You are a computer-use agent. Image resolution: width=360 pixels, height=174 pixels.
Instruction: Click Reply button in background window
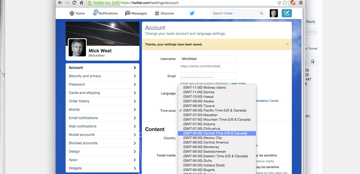(311, 22)
